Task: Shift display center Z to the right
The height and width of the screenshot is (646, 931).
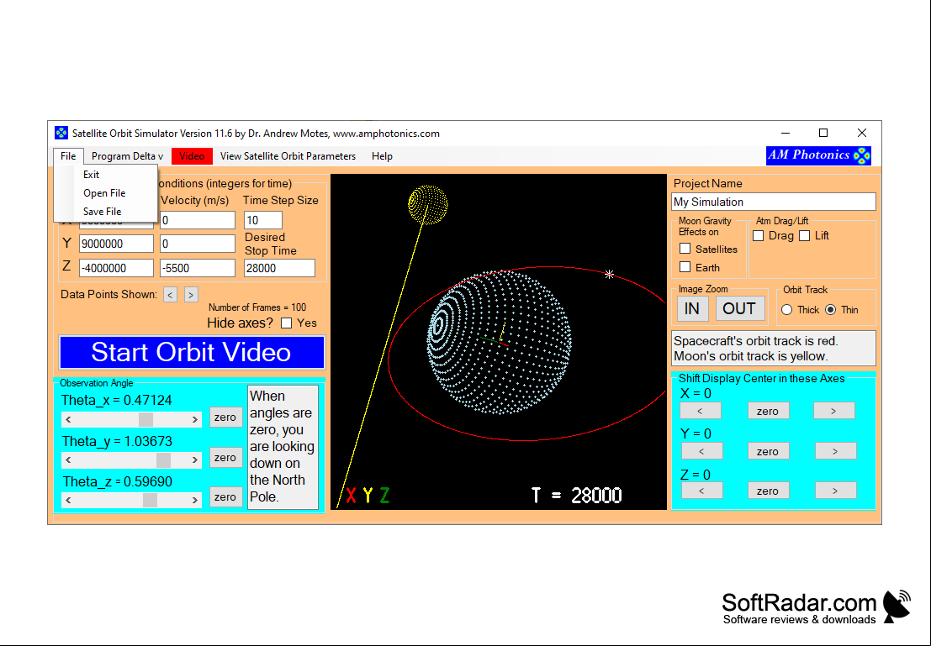Action: click(x=835, y=491)
